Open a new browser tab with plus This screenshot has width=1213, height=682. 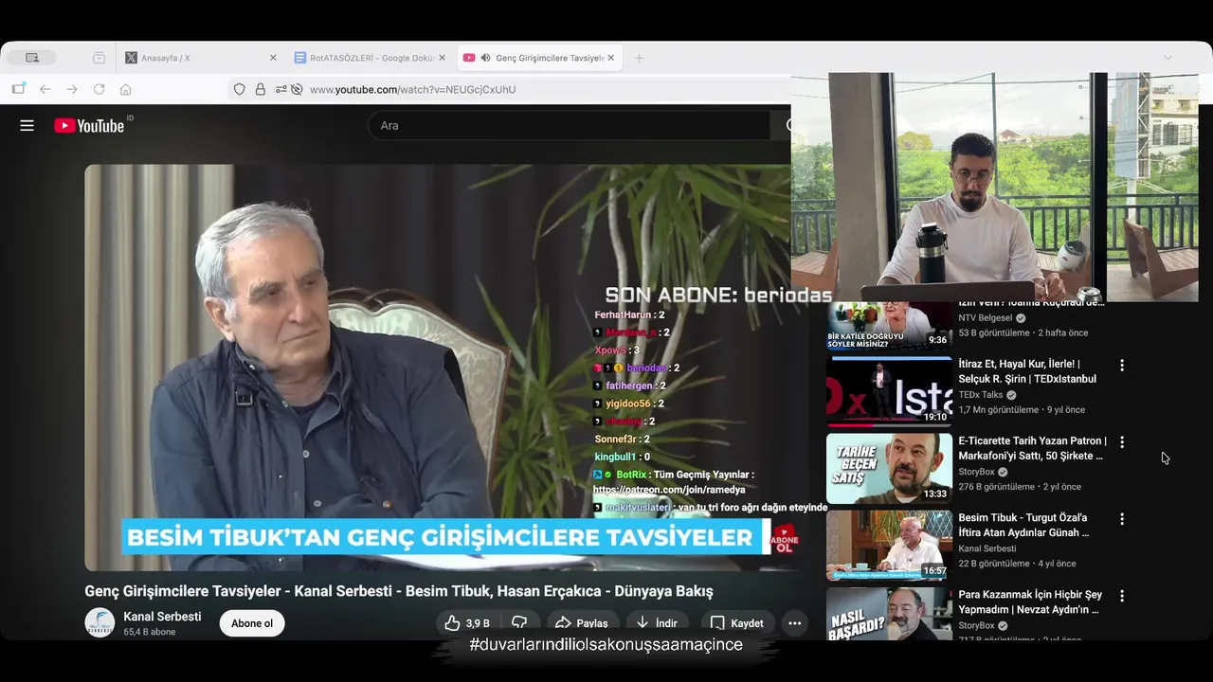(639, 58)
